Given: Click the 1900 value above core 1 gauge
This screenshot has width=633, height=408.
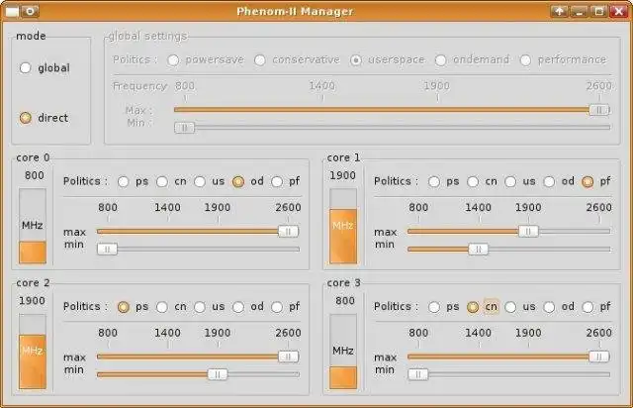Looking at the screenshot, I should 343,175.
